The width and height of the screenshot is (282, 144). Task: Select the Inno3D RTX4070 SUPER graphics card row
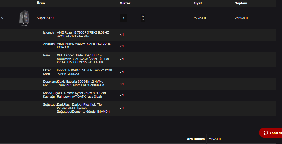138,72
